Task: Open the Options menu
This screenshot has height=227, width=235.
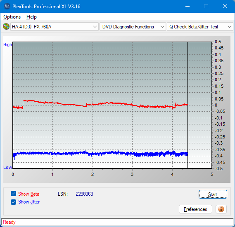Action: click(12, 17)
